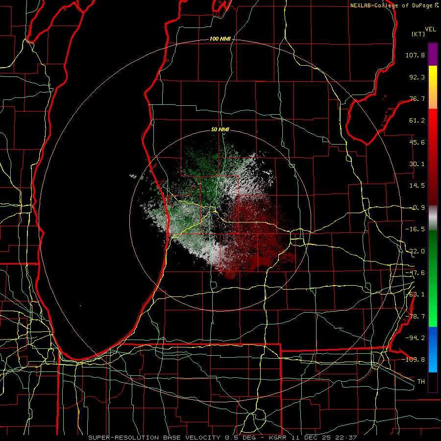Click the 50 NMI range ring label

(220, 130)
